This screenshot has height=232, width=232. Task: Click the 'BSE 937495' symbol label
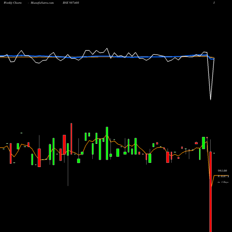(71, 3)
